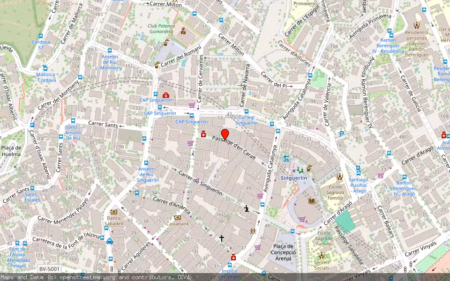This screenshot has width=450, height=281.
Task: Click the memorial figure icon near Carrer de Singuerlin
Action: coord(247,208)
